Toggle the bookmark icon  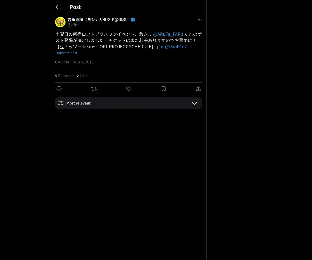(x=164, y=89)
